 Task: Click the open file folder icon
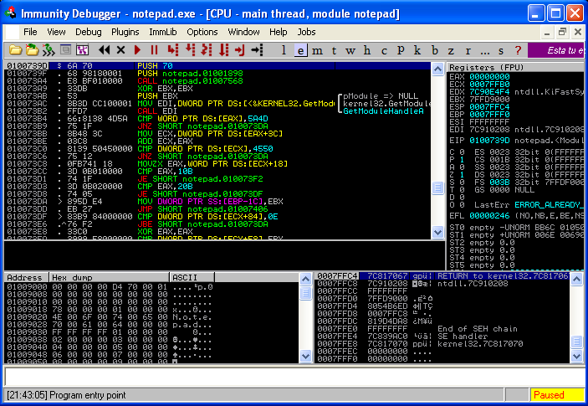(13, 49)
